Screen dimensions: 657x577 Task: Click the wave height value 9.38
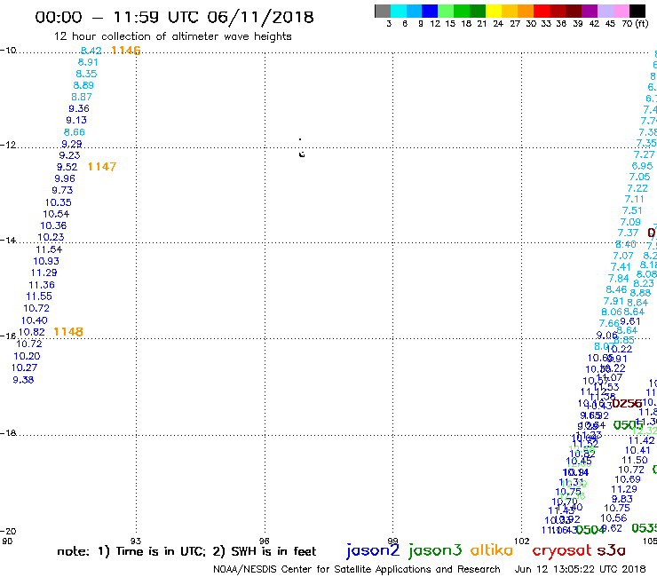coord(23,380)
